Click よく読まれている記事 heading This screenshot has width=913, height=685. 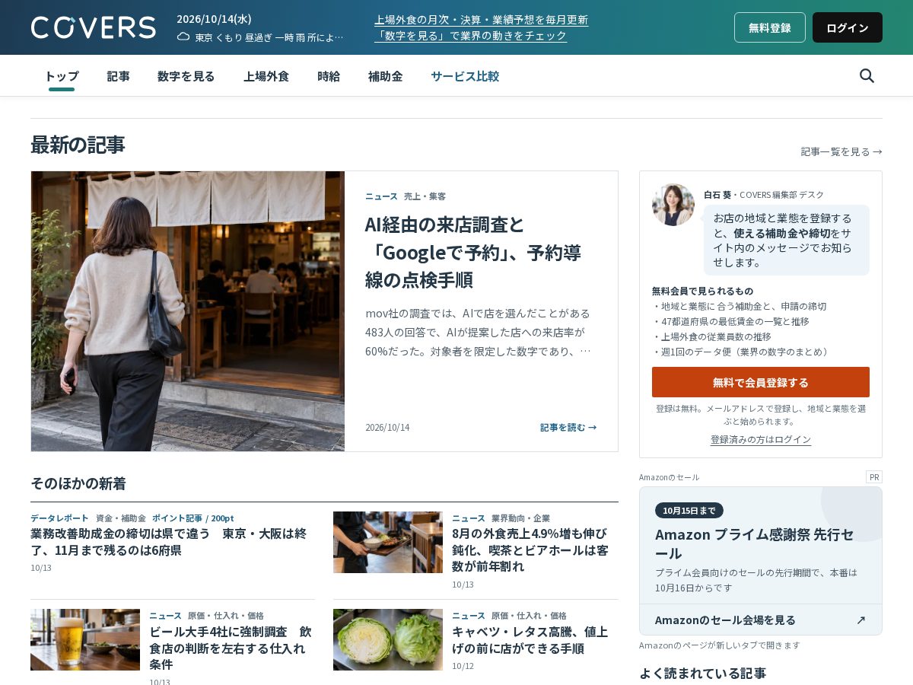coord(703,673)
